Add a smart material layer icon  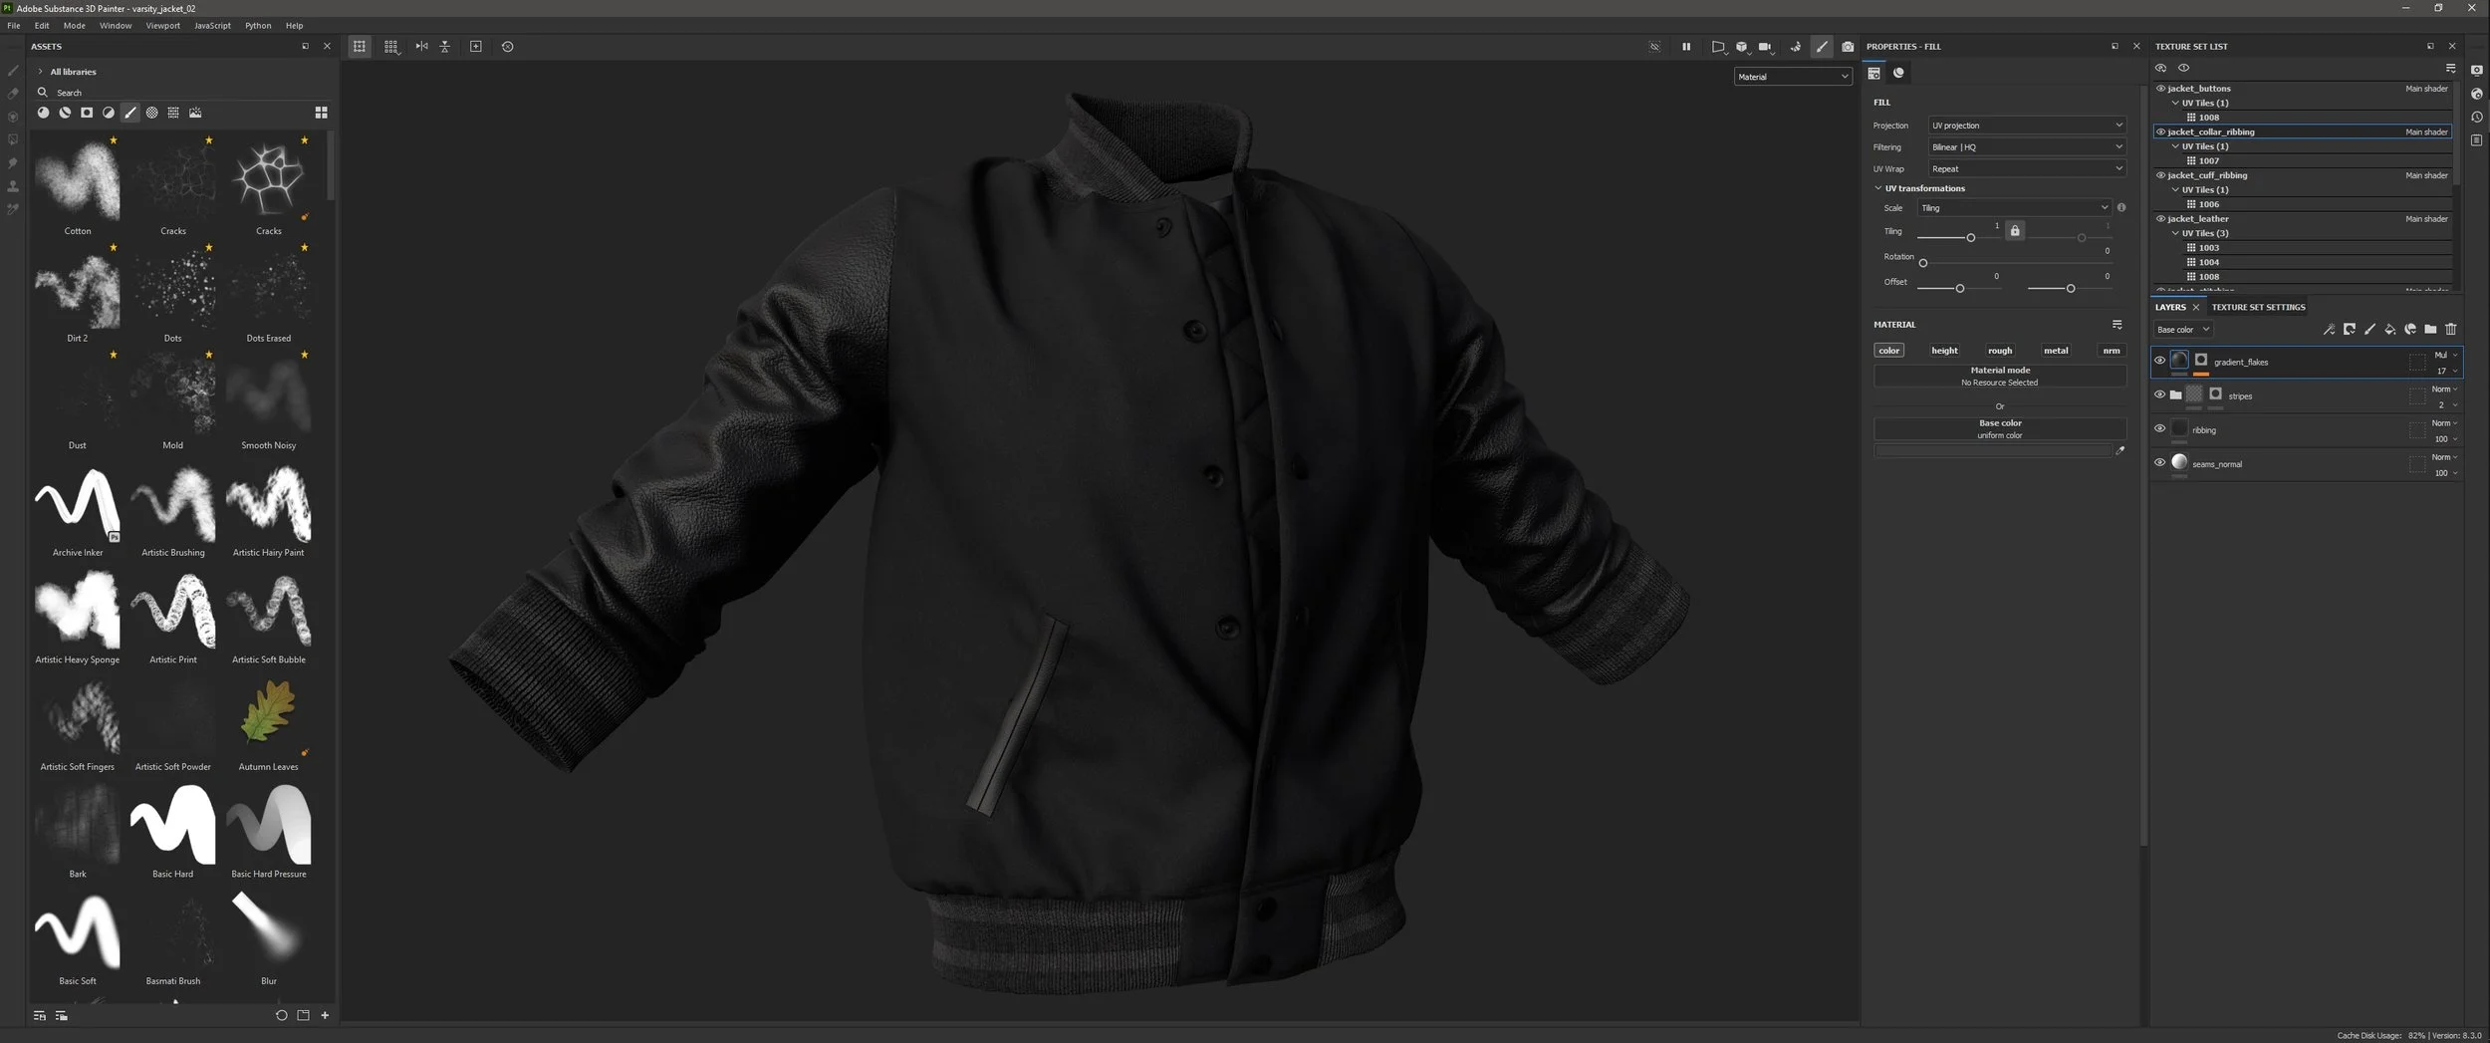click(2410, 329)
